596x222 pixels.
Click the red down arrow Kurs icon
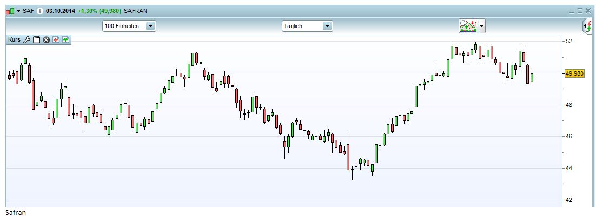click(56, 40)
